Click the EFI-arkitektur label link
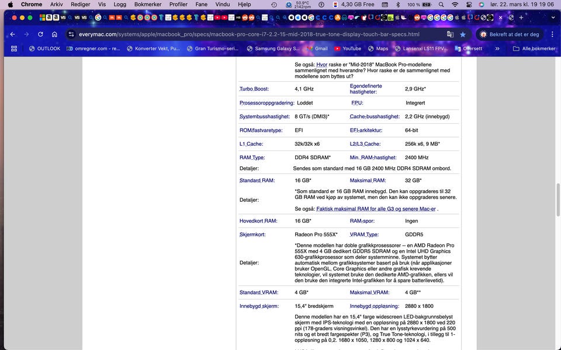This screenshot has height=350, width=561. pos(366,130)
